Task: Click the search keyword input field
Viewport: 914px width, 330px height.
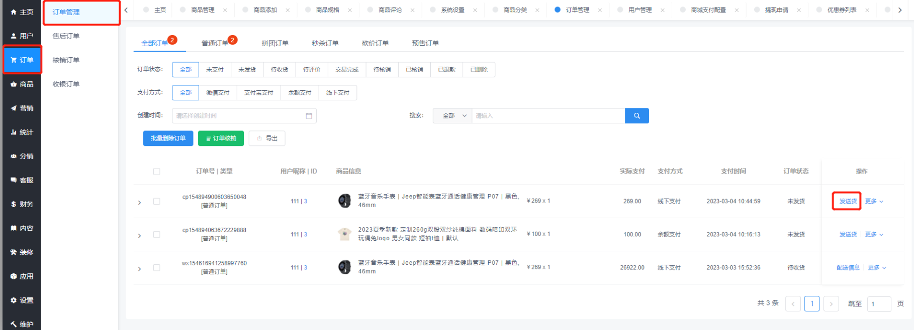Action: click(x=548, y=116)
